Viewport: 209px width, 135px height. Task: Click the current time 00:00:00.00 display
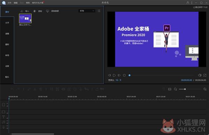coord(186,80)
